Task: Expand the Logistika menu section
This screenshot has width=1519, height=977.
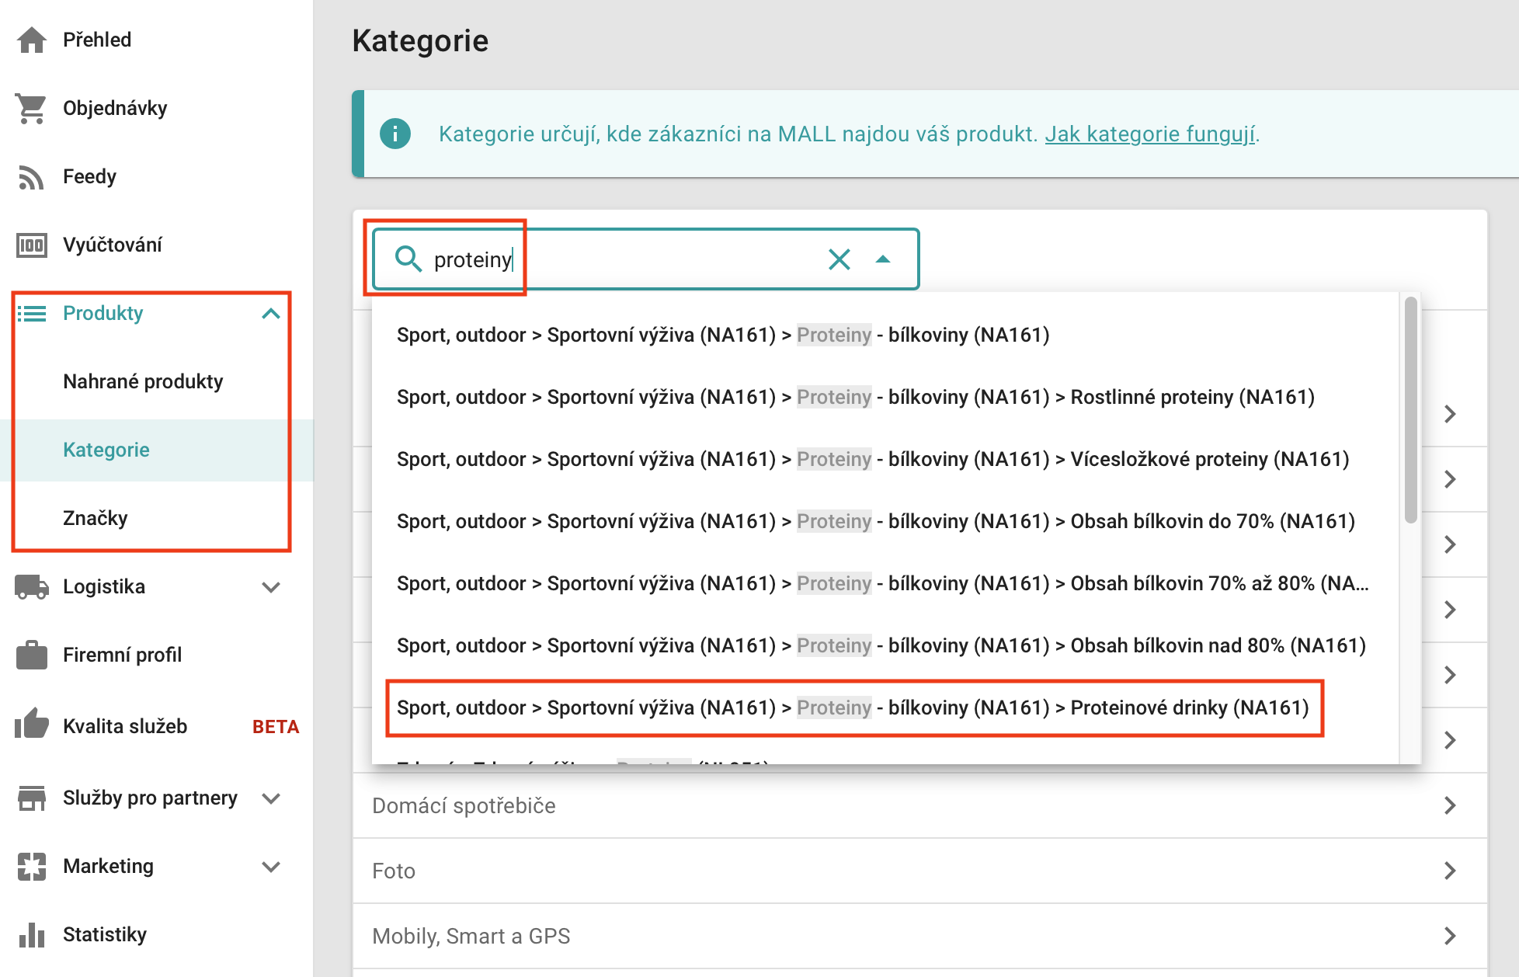Action: [270, 587]
